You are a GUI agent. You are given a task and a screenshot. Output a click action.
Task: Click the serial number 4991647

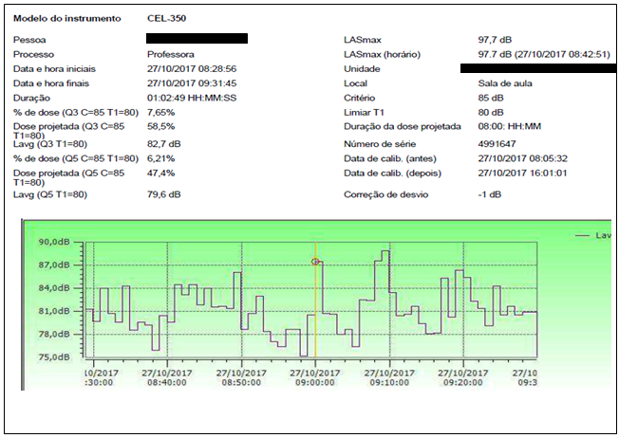(497, 141)
